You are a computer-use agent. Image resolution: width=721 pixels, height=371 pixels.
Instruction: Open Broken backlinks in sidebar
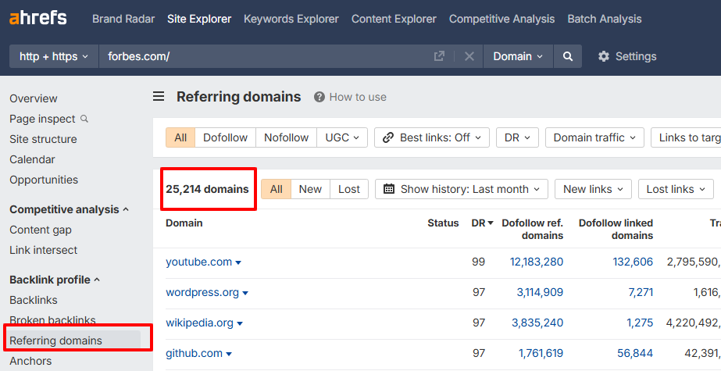pos(53,320)
